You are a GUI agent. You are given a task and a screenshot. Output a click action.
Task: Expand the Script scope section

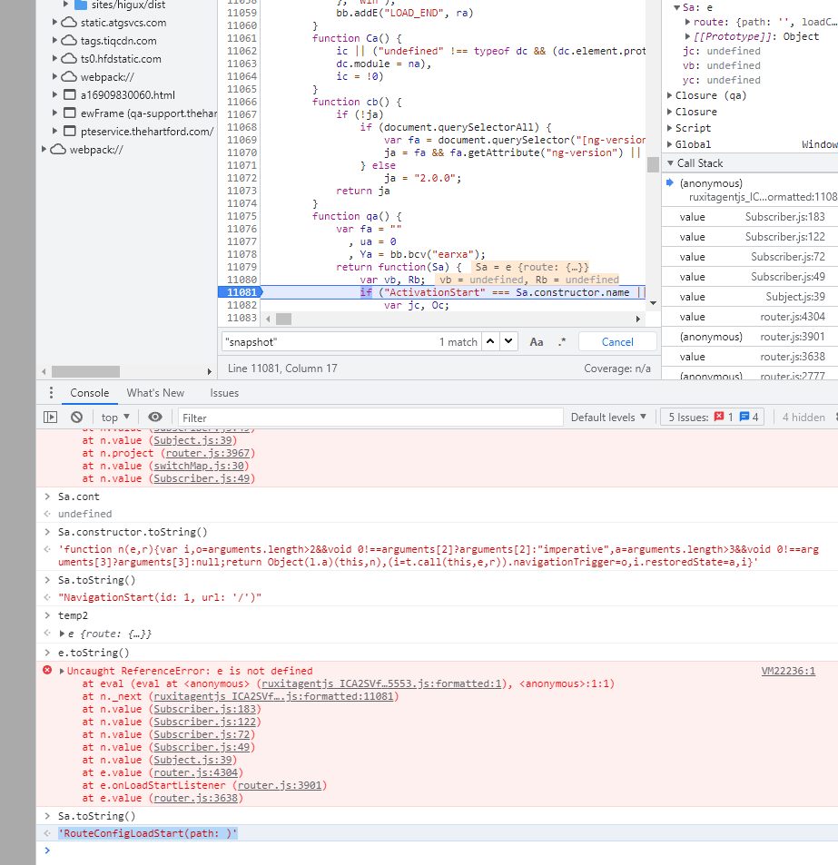point(669,128)
